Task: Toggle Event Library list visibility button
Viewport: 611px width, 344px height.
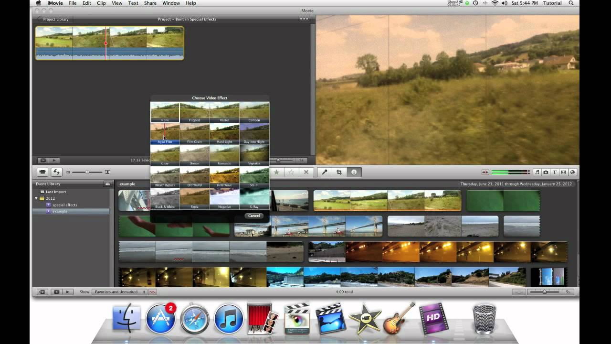Action: (x=42, y=292)
